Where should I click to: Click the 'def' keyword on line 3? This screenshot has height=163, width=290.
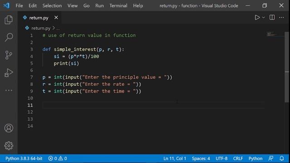pyautogui.click(x=47, y=49)
